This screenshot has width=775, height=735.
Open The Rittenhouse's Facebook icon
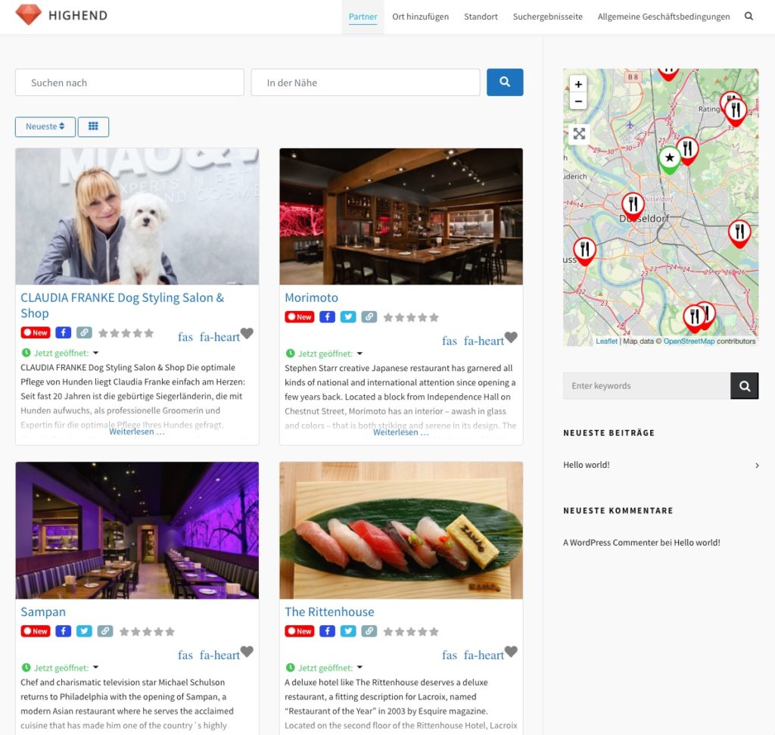pyautogui.click(x=327, y=631)
